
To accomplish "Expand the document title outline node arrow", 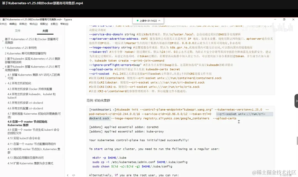I will [x=3, y=41].
